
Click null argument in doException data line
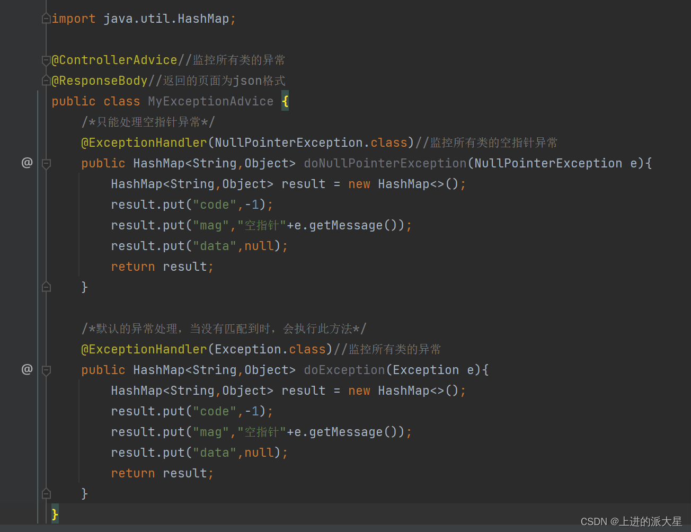(259, 453)
